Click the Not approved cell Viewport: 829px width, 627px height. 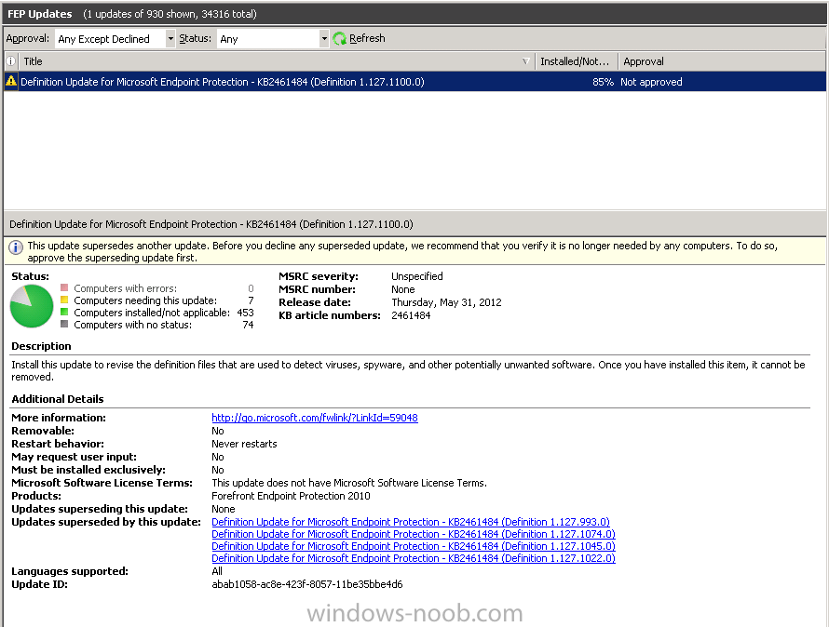(x=651, y=82)
